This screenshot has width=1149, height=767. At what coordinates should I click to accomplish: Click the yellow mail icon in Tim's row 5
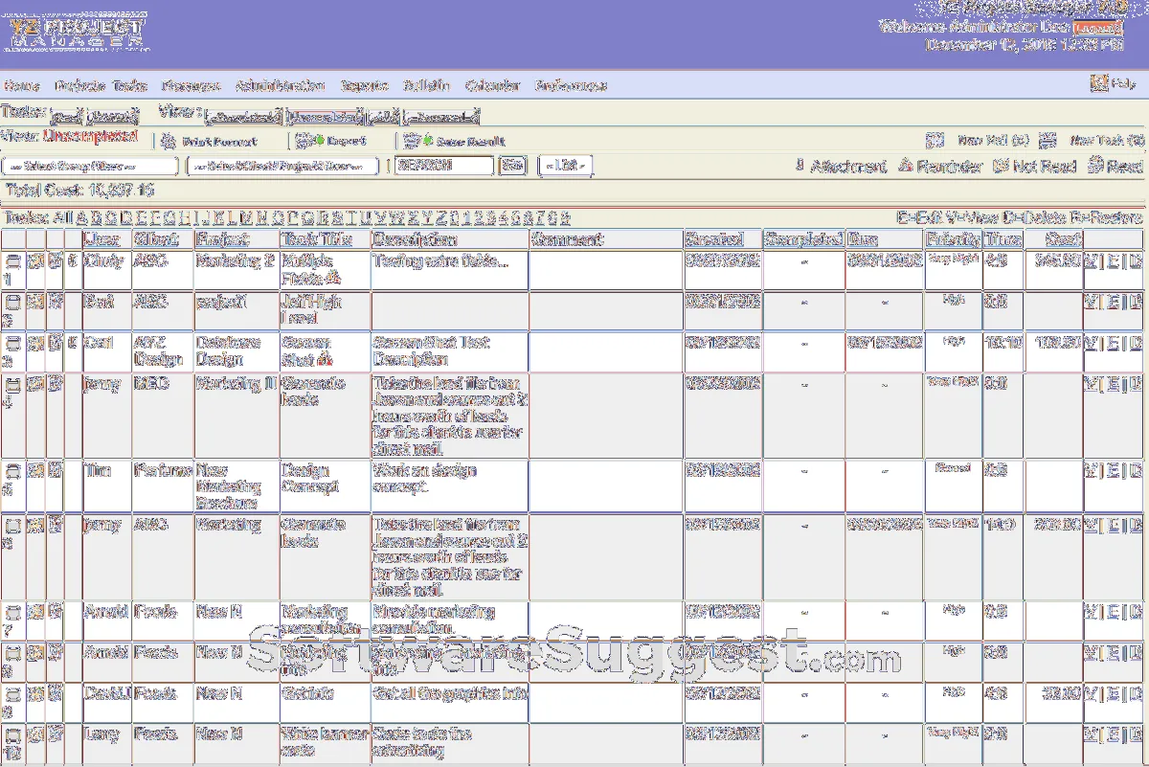tap(35, 470)
